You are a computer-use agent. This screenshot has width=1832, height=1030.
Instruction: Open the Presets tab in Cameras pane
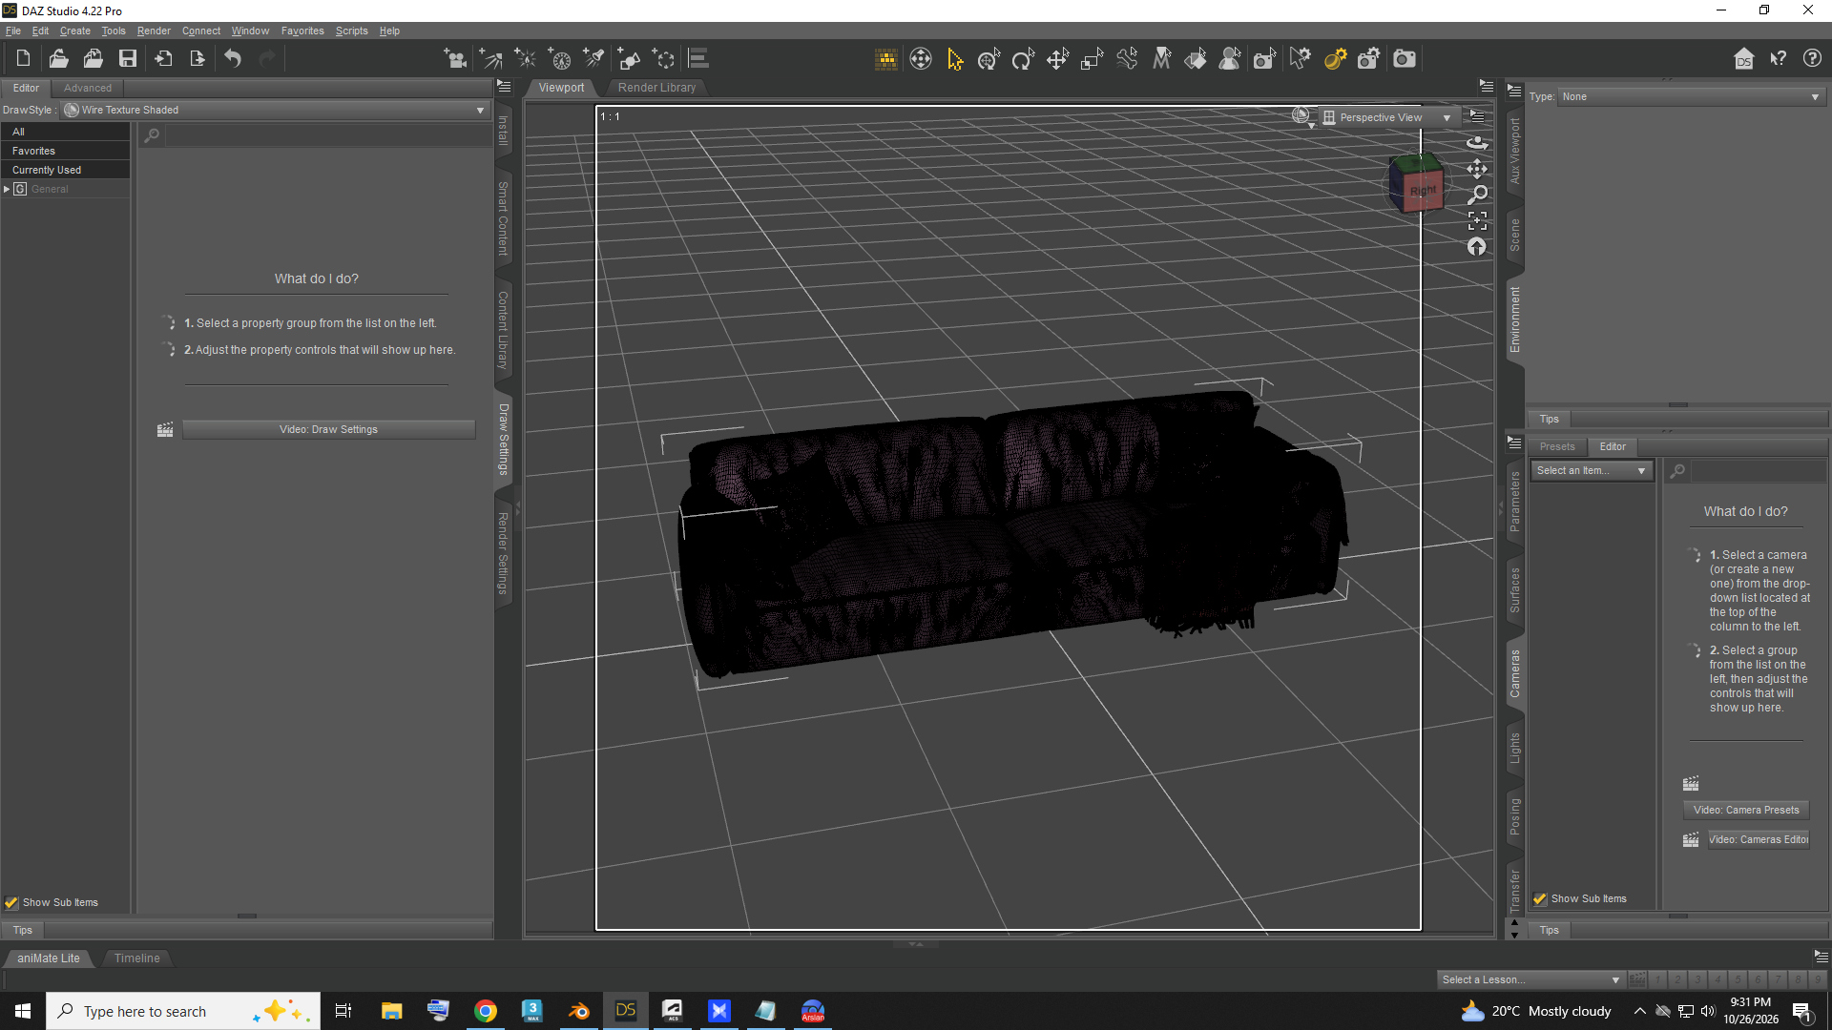1557,446
